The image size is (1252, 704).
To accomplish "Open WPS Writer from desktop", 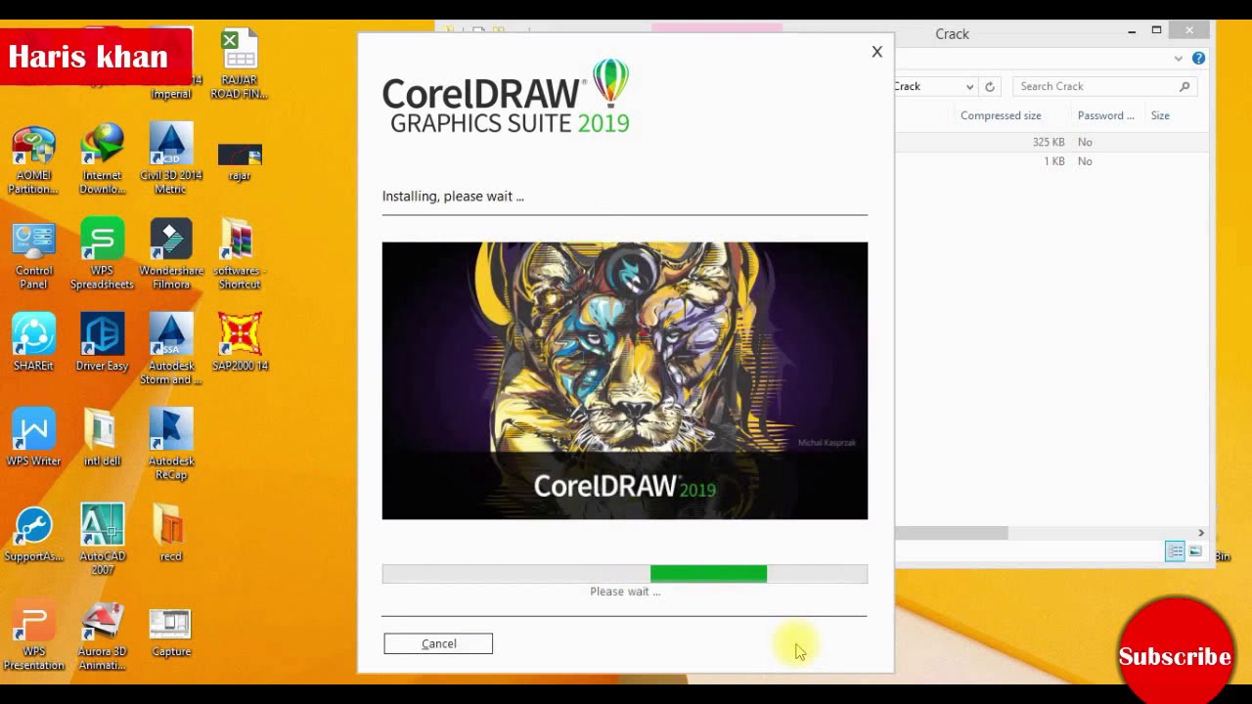I will [x=34, y=438].
